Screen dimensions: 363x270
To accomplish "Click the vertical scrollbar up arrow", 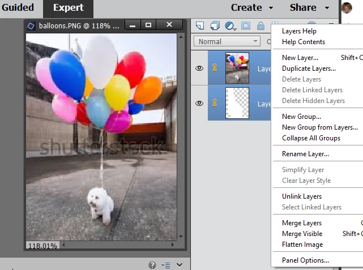I will 181,37.
